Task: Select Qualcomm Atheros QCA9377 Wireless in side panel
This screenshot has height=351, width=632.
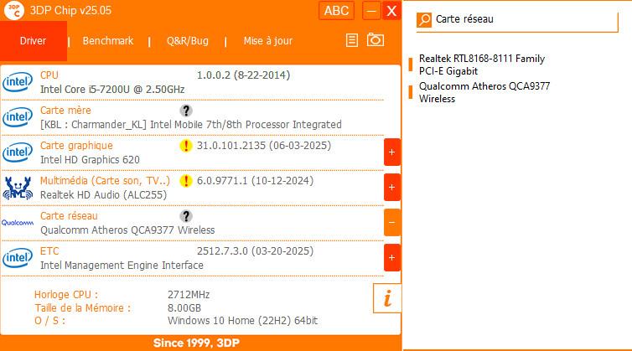Action: click(484, 92)
